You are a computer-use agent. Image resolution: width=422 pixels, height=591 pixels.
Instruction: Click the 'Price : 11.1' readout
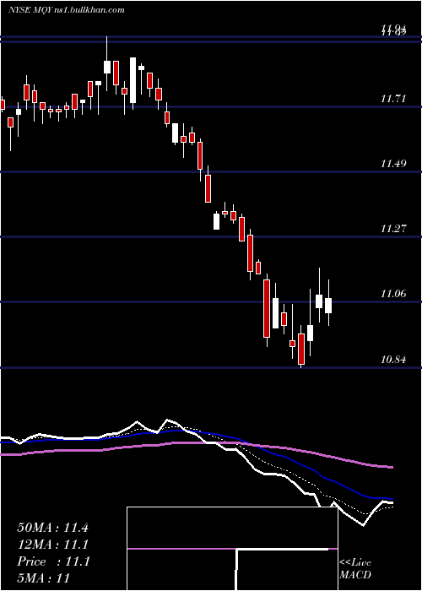point(53,561)
